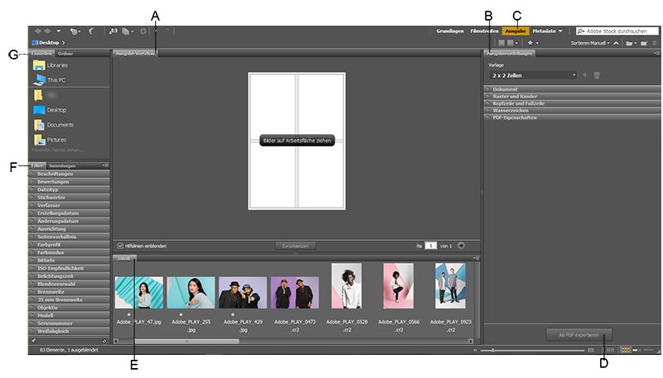Image resolution: width=663 pixels, height=378 pixels.
Task: Click the thumbnail quality icon
Action: pos(501,43)
